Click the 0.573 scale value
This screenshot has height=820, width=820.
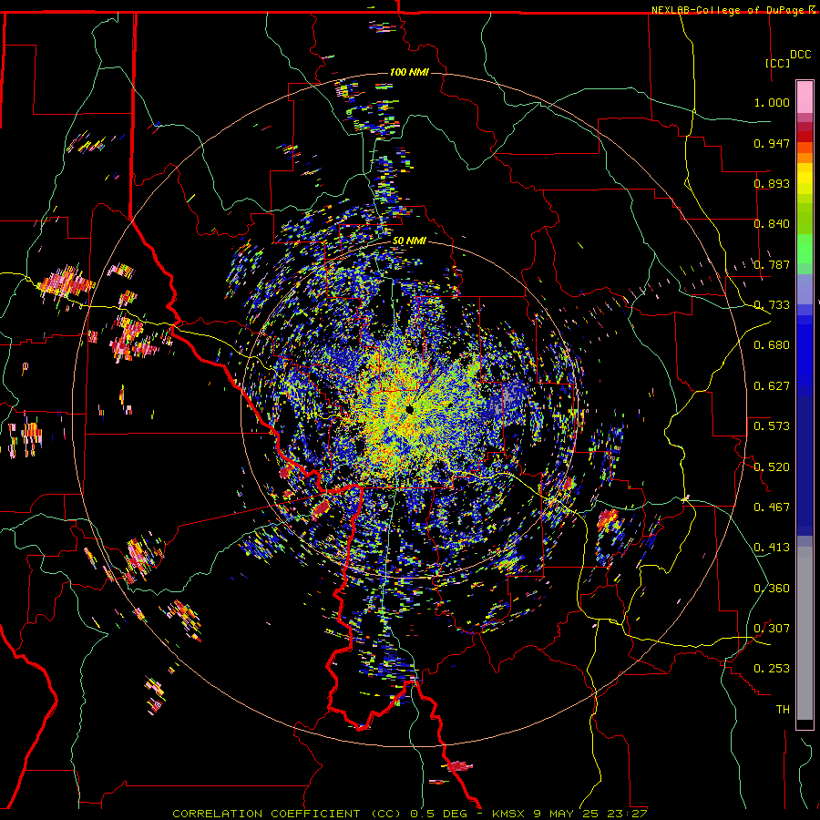tap(772, 426)
